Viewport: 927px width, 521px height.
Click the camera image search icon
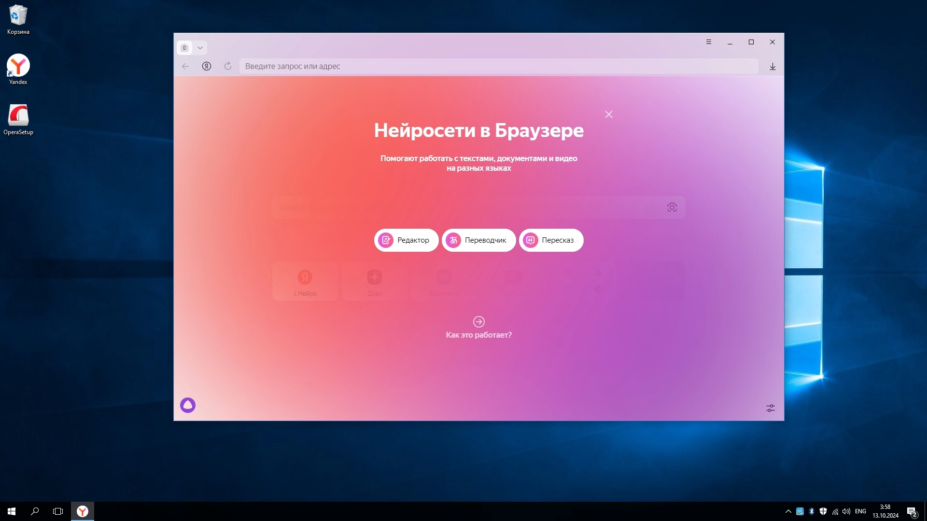click(x=672, y=207)
